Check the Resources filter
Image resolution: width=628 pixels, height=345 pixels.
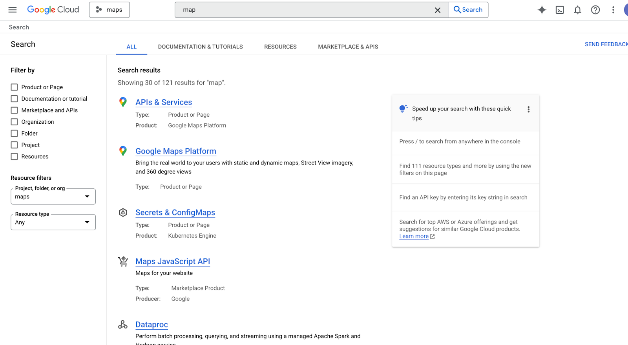tap(15, 156)
